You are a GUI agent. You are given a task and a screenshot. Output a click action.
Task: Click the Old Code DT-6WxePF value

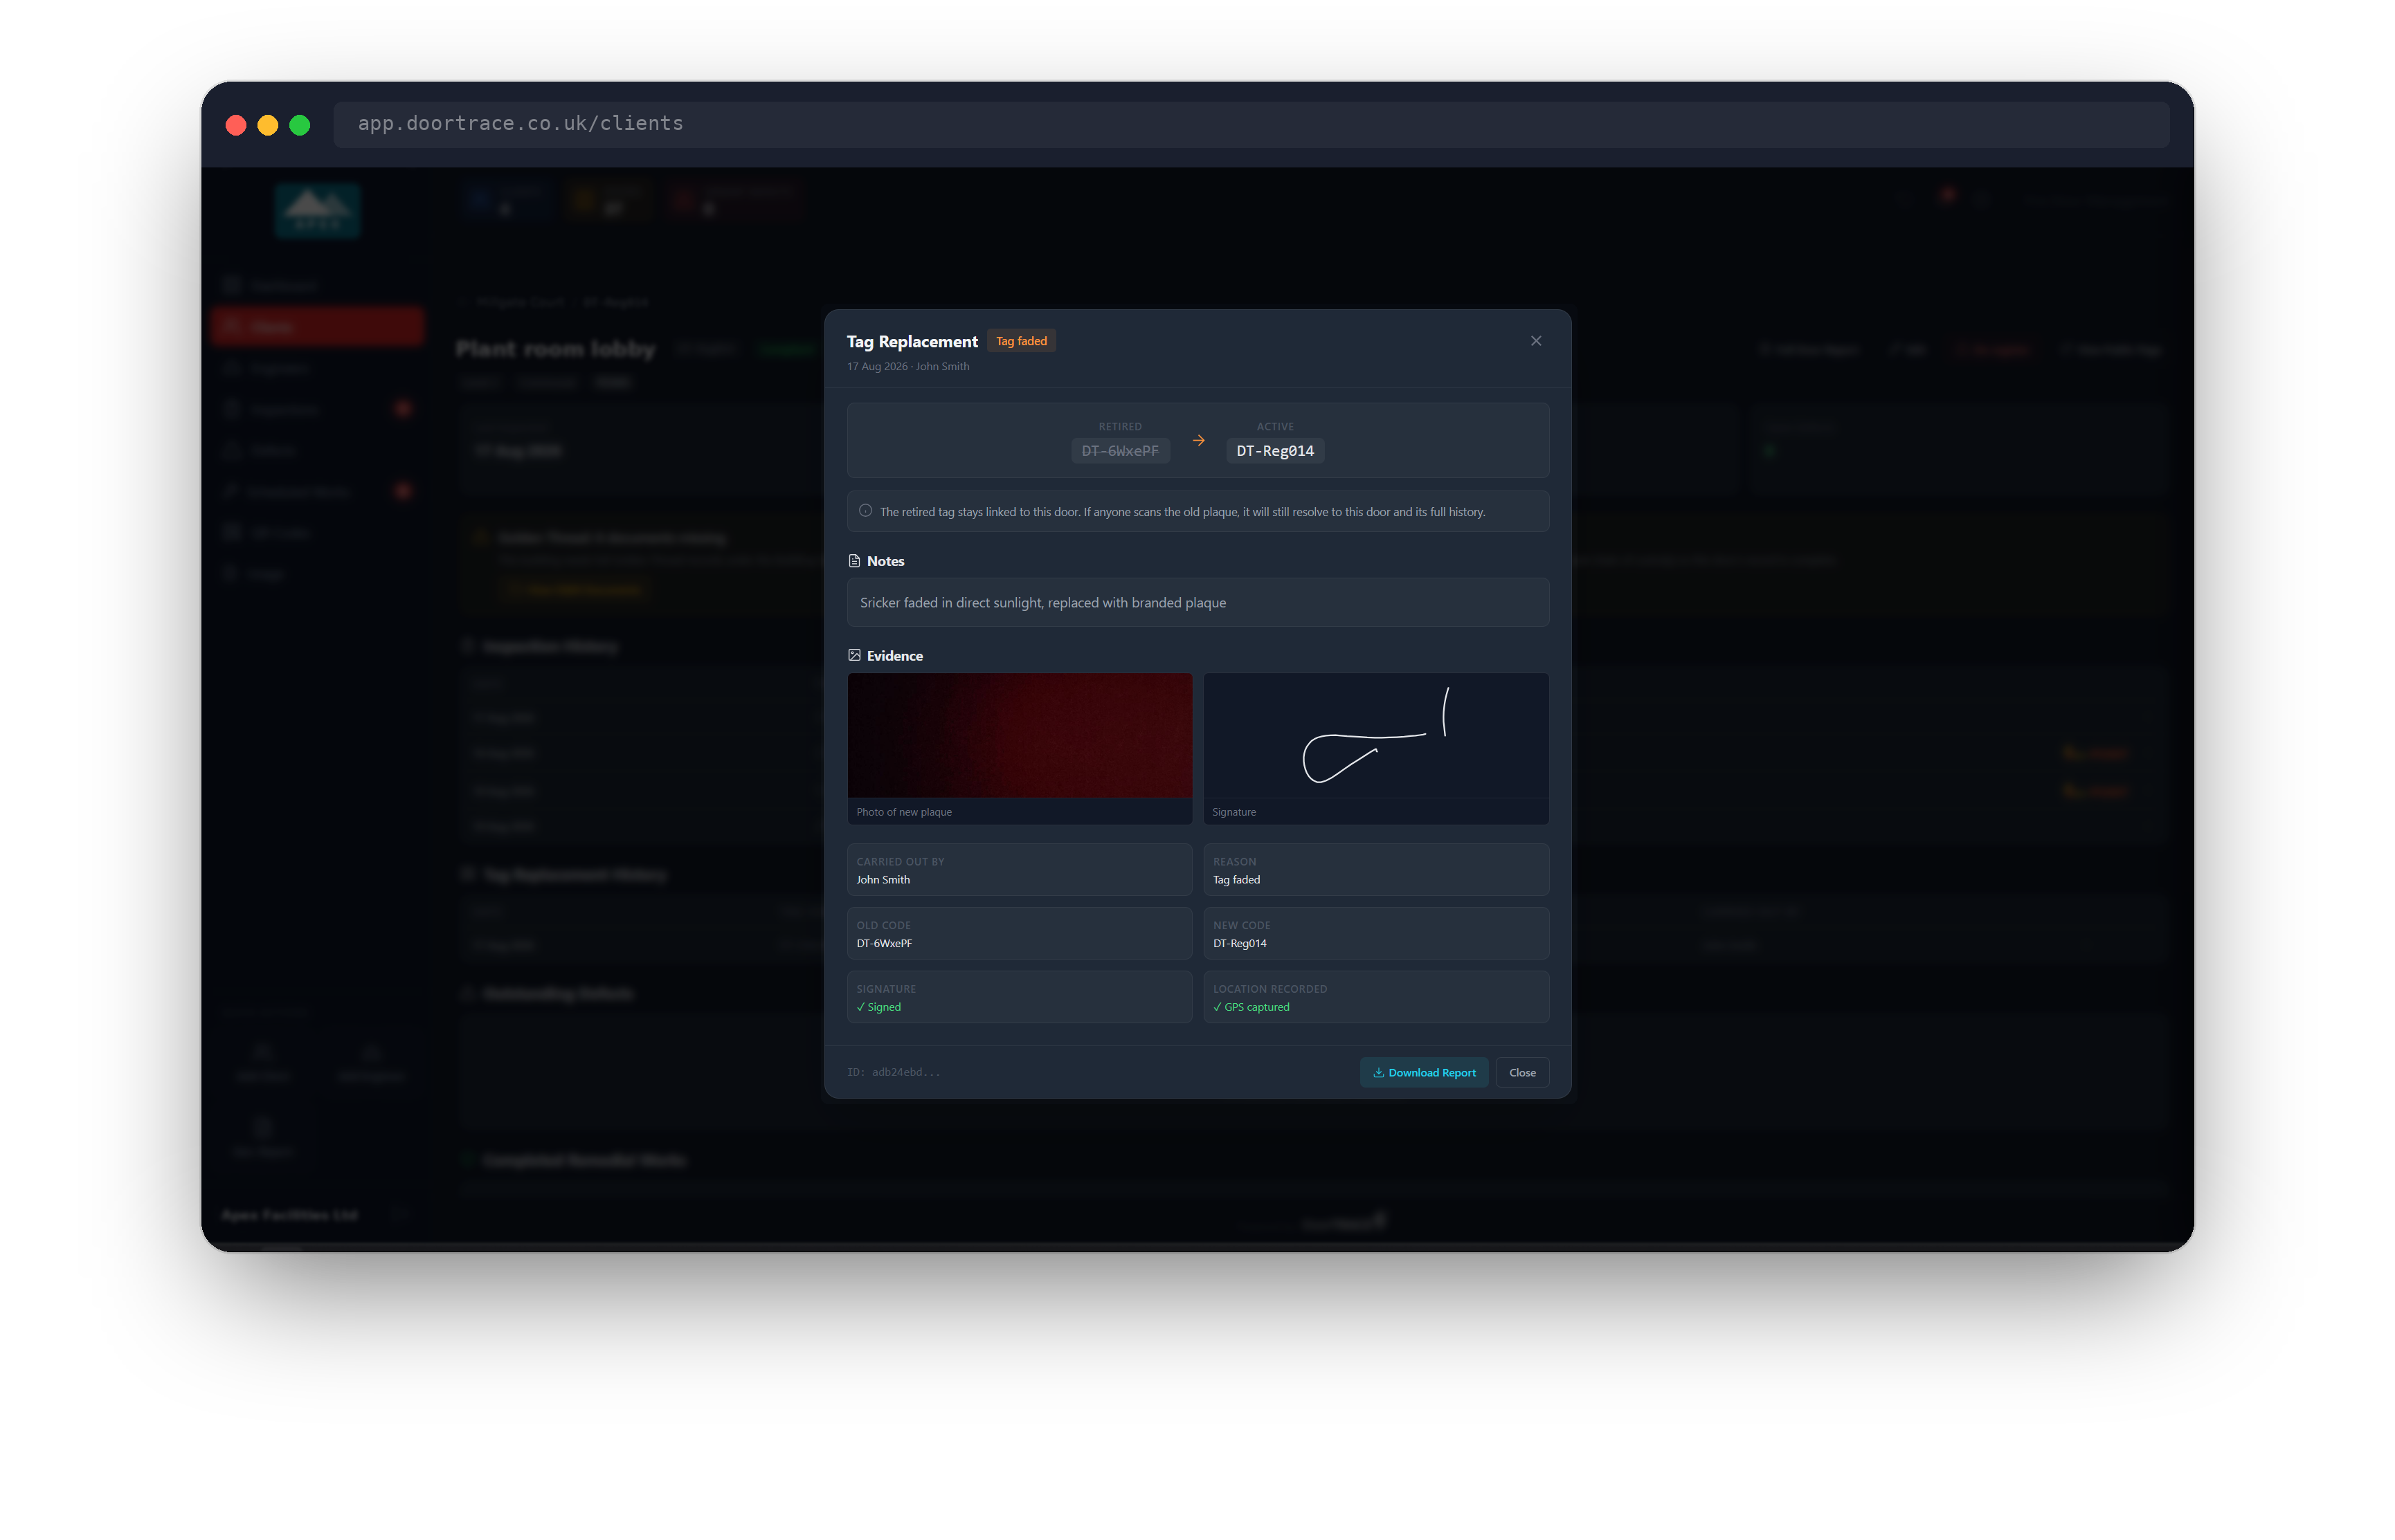pyautogui.click(x=883, y=943)
